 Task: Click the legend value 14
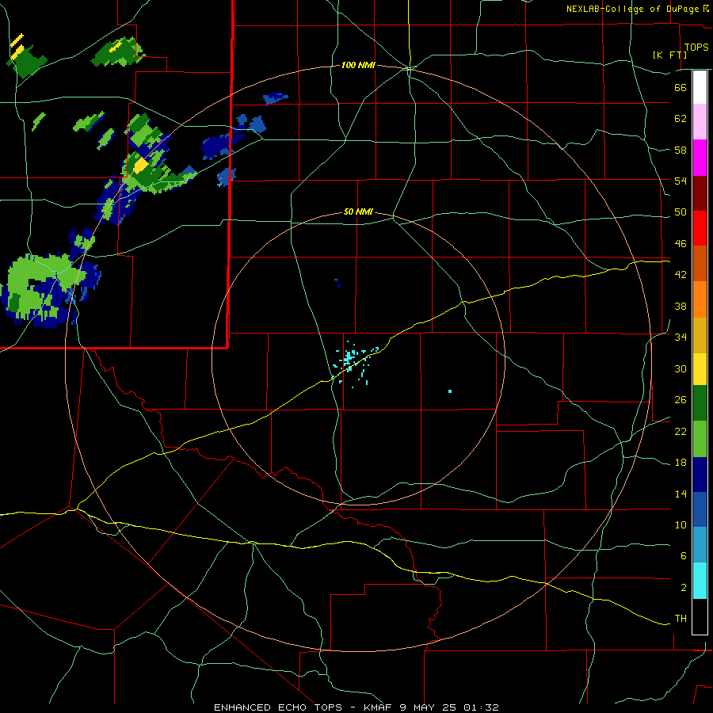(x=681, y=494)
